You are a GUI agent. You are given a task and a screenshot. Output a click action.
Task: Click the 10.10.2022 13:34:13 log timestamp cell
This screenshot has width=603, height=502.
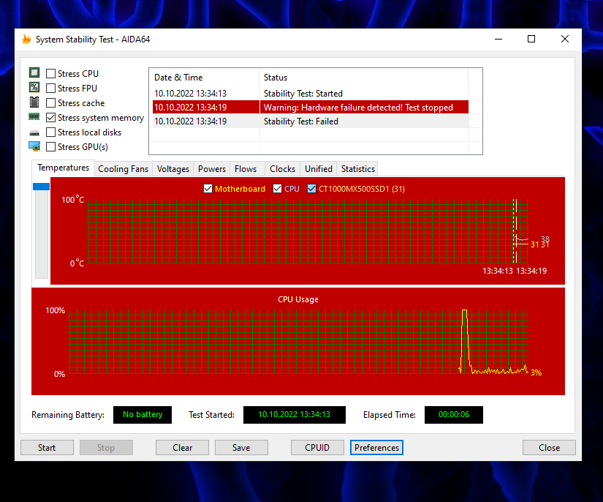coord(190,94)
